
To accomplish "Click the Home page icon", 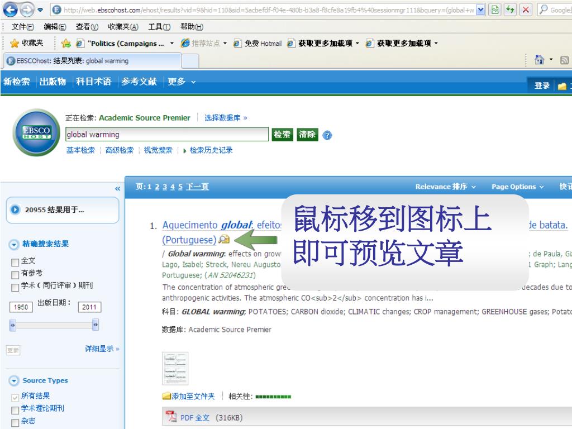I will [x=539, y=59].
